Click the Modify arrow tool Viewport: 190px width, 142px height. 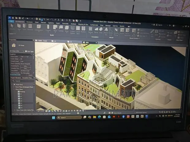12,27
